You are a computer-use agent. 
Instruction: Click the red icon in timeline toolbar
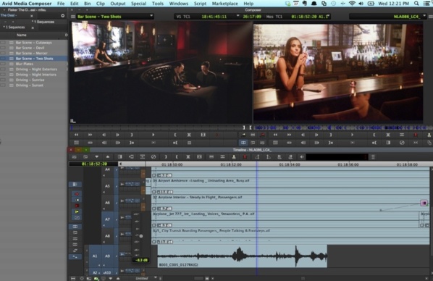point(245,157)
